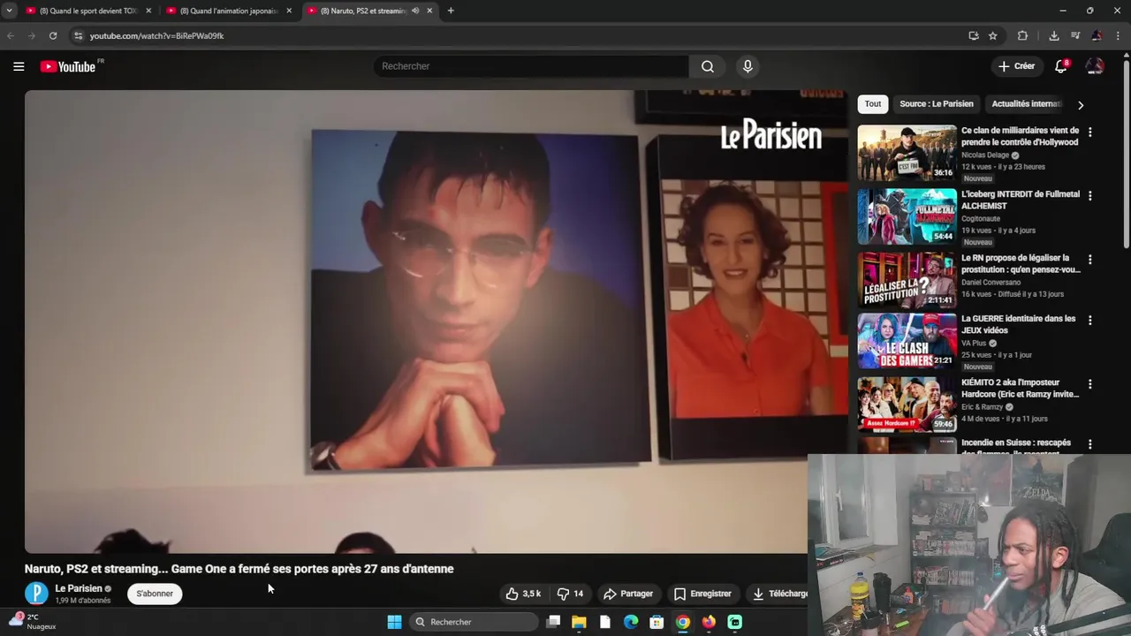Click the Fullmetal Alchemist thumbnail 54:44
Image resolution: width=1131 pixels, height=636 pixels.
click(x=907, y=216)
